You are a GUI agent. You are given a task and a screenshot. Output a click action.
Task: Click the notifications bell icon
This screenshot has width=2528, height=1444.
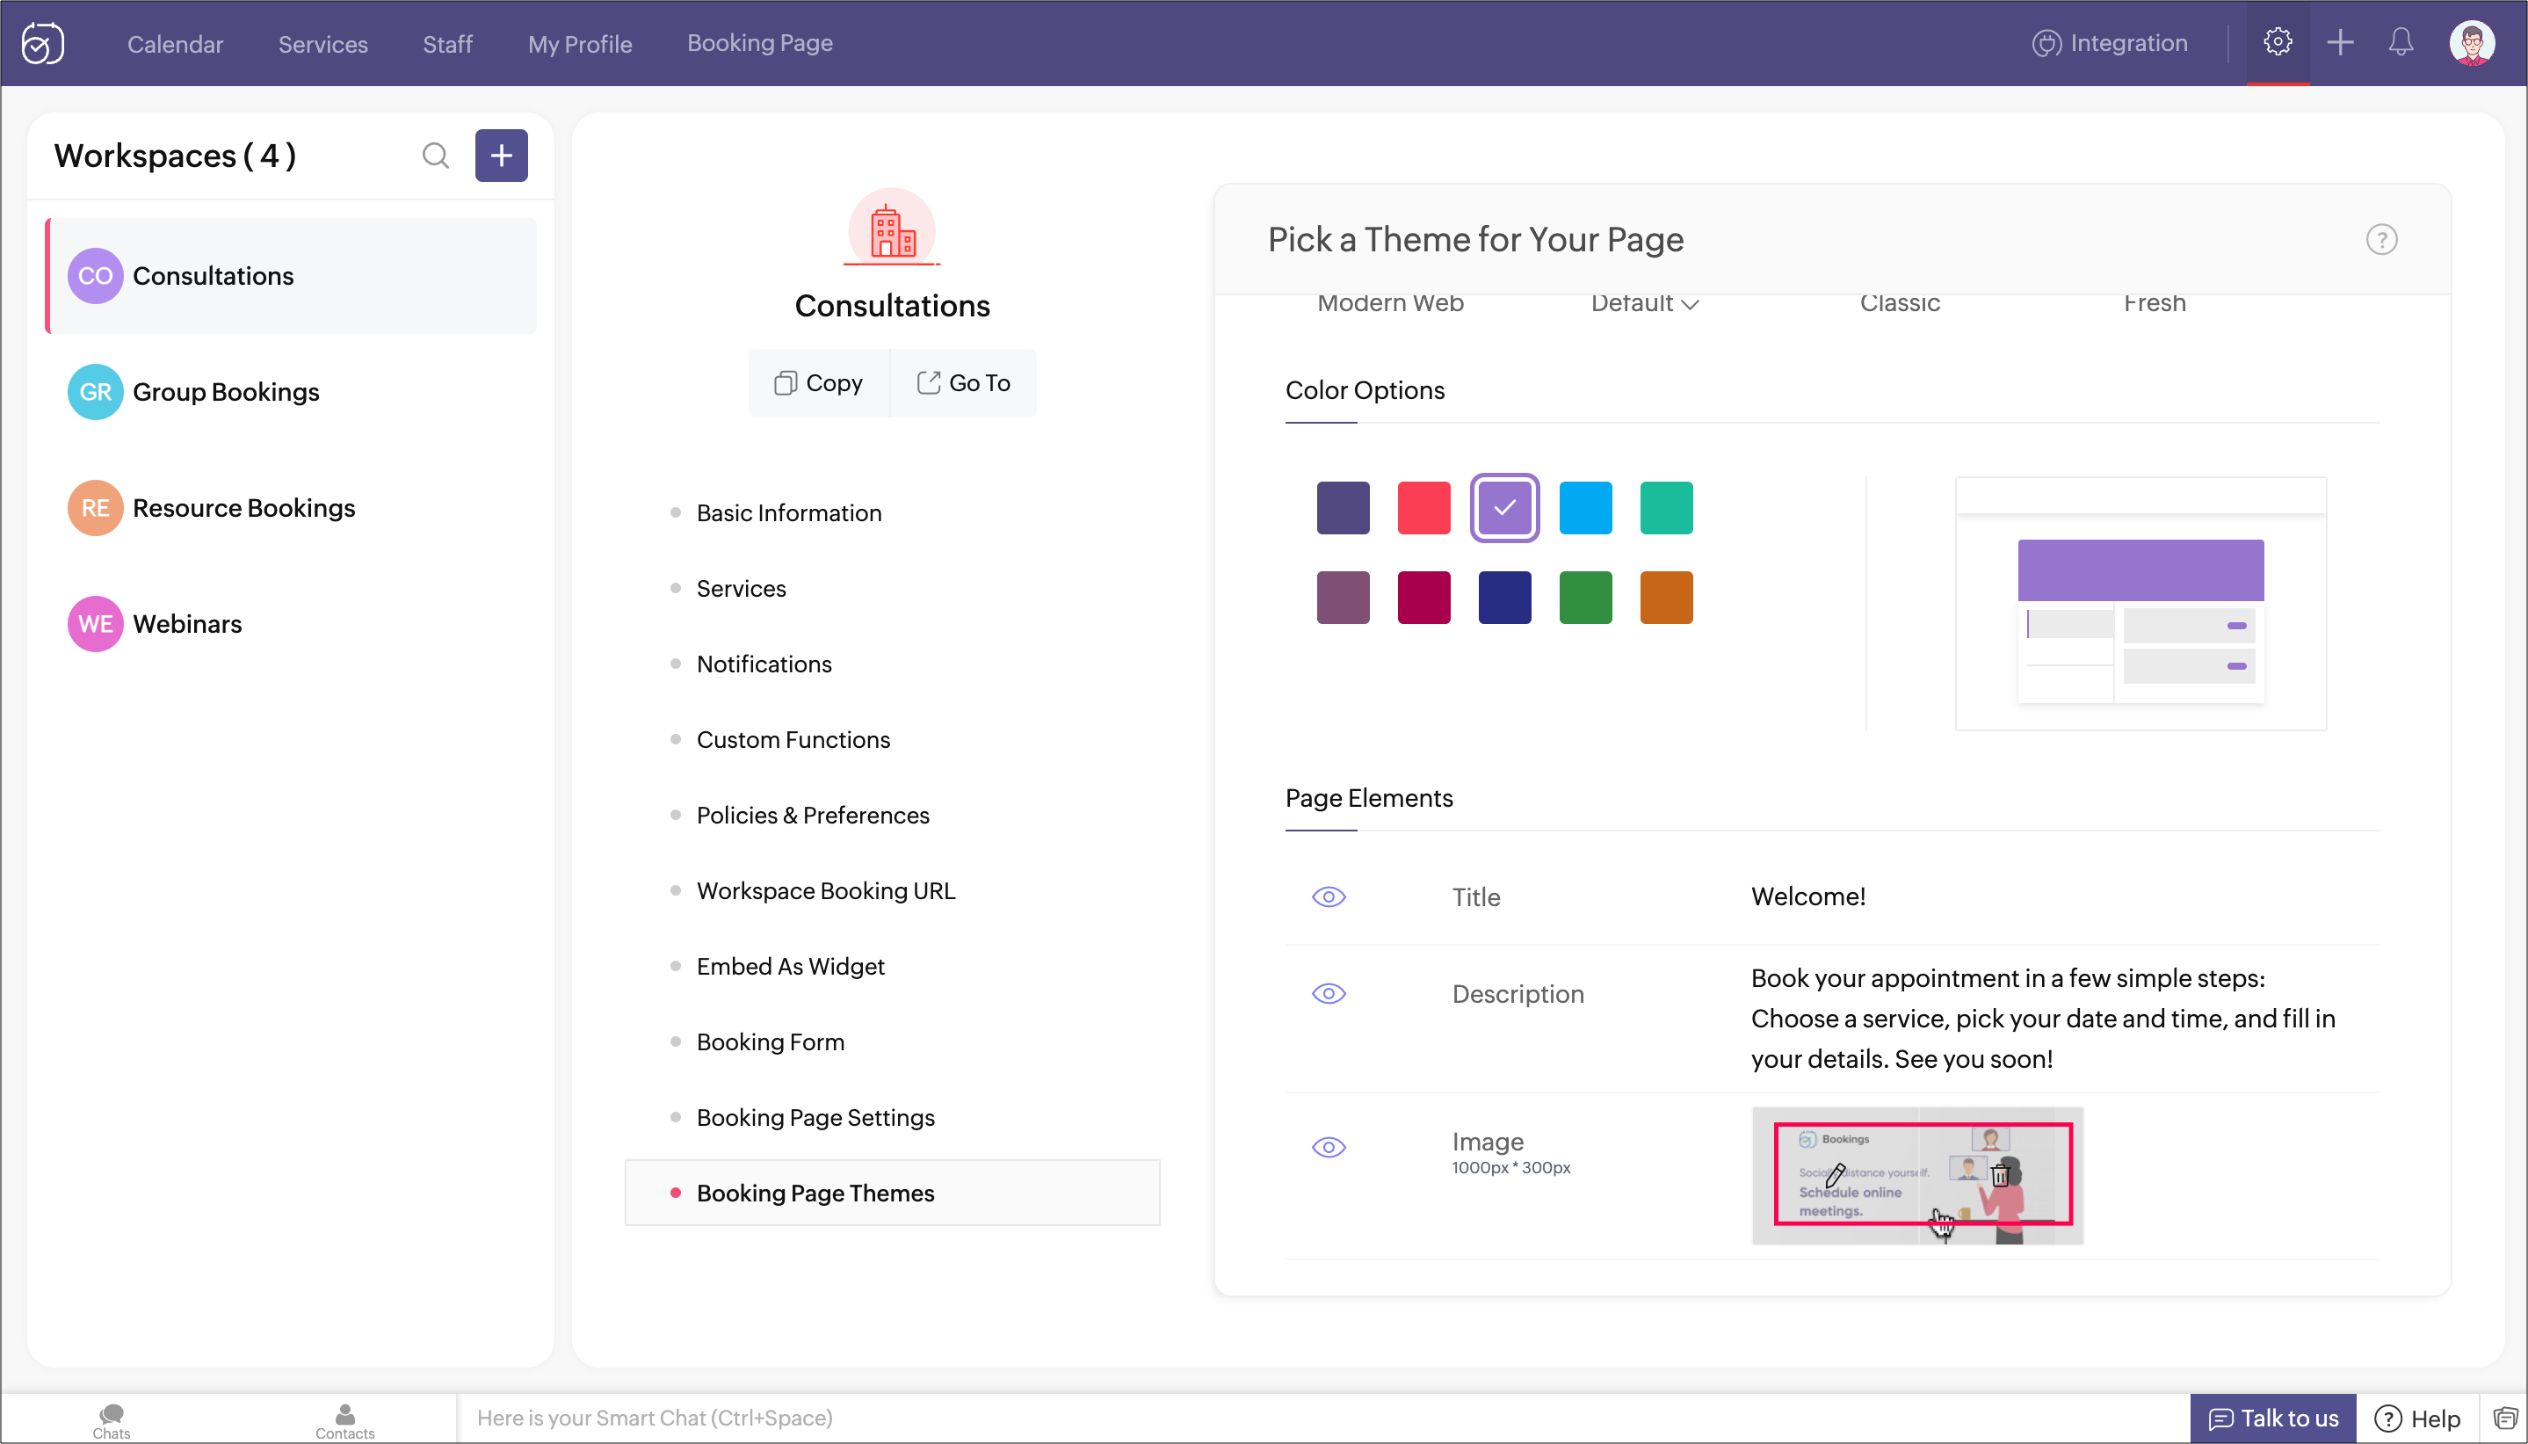pos(2400,41)
